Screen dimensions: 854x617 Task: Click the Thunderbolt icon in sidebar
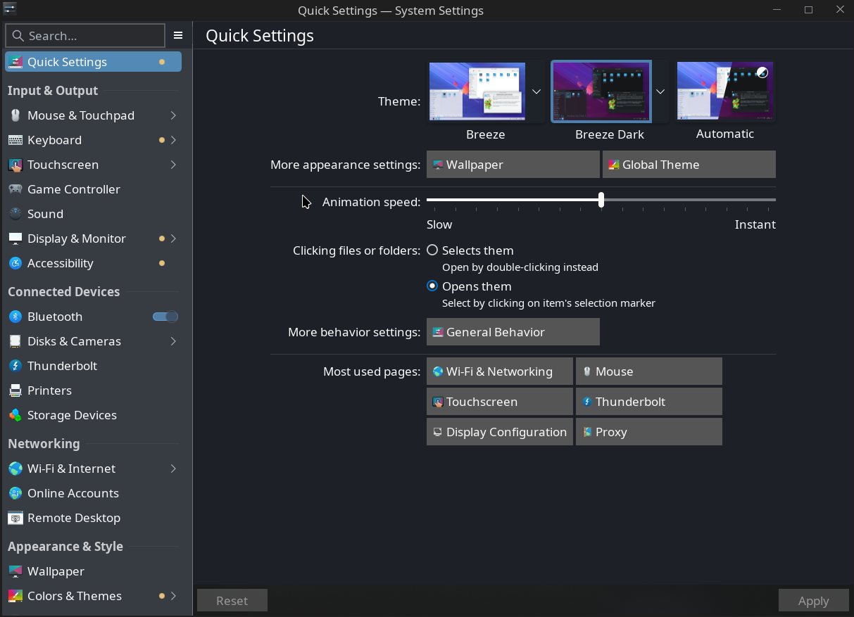(15, 366)
